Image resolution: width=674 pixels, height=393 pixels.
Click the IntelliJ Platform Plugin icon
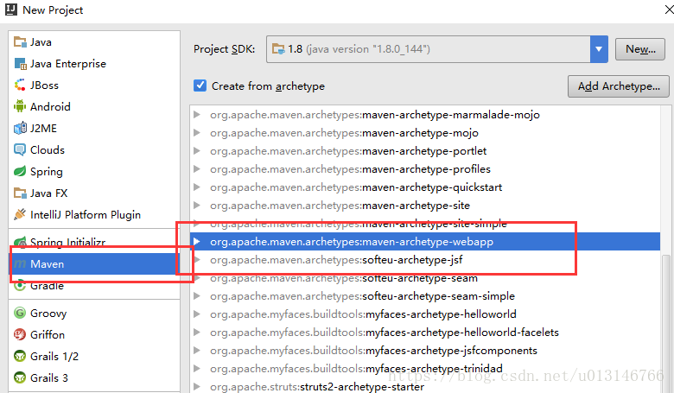tap(20, 214)
